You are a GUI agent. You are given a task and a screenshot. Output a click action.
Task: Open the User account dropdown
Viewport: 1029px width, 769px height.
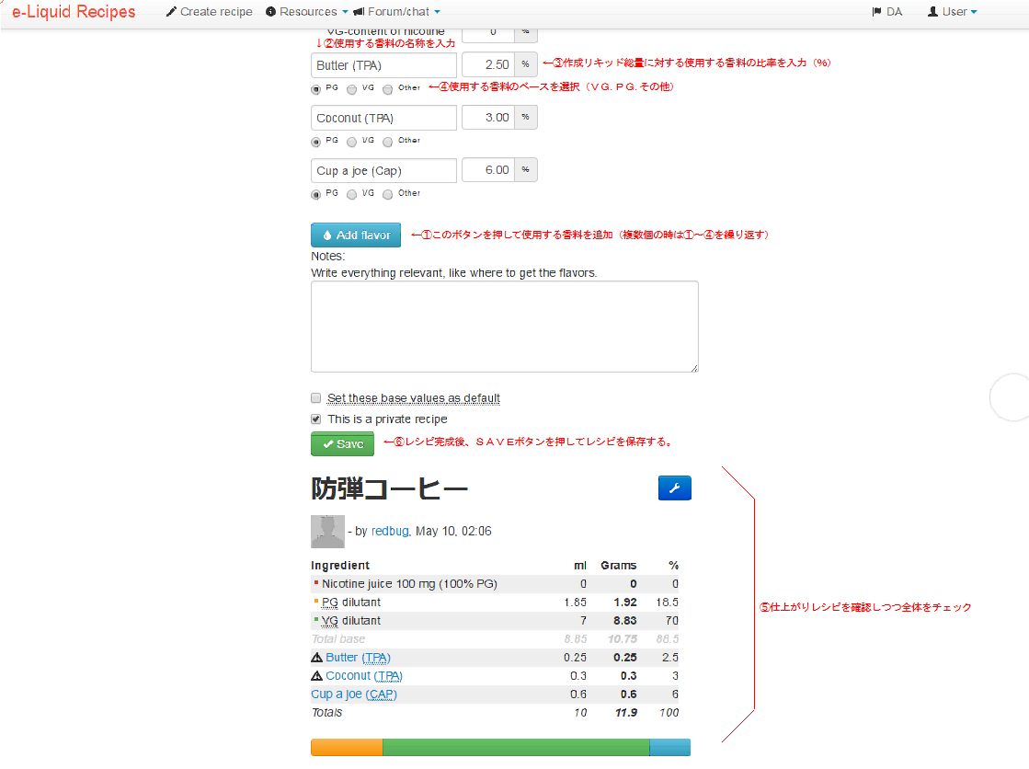pyautogui.click(x=952, y=12)
